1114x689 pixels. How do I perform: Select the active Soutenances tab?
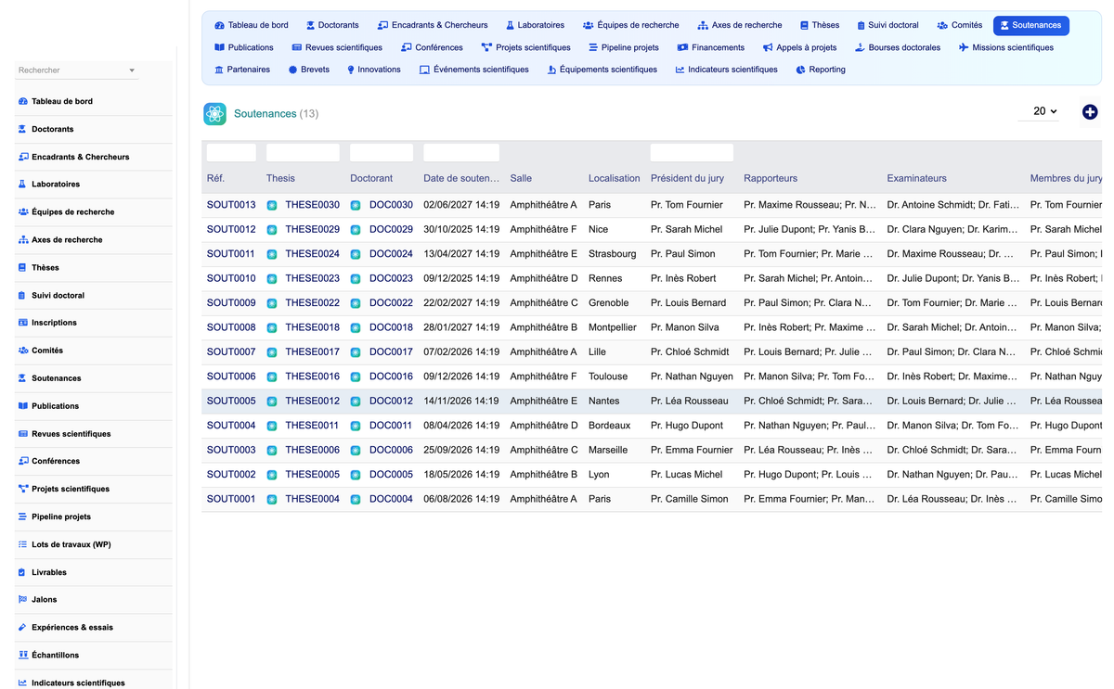pos(1030,25)
